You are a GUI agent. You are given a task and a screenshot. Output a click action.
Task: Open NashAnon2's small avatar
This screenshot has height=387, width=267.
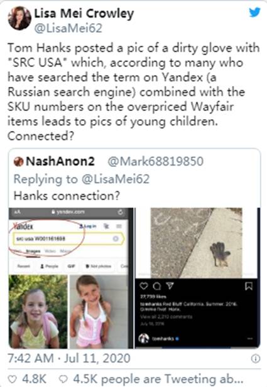pyautogui.click(x=18, y=162)
